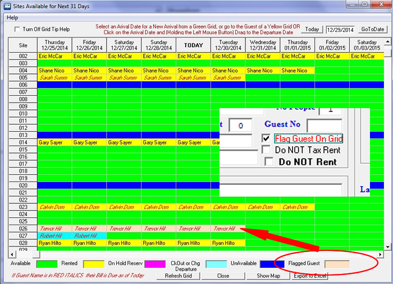Select site row header 006

click(23, 85)
